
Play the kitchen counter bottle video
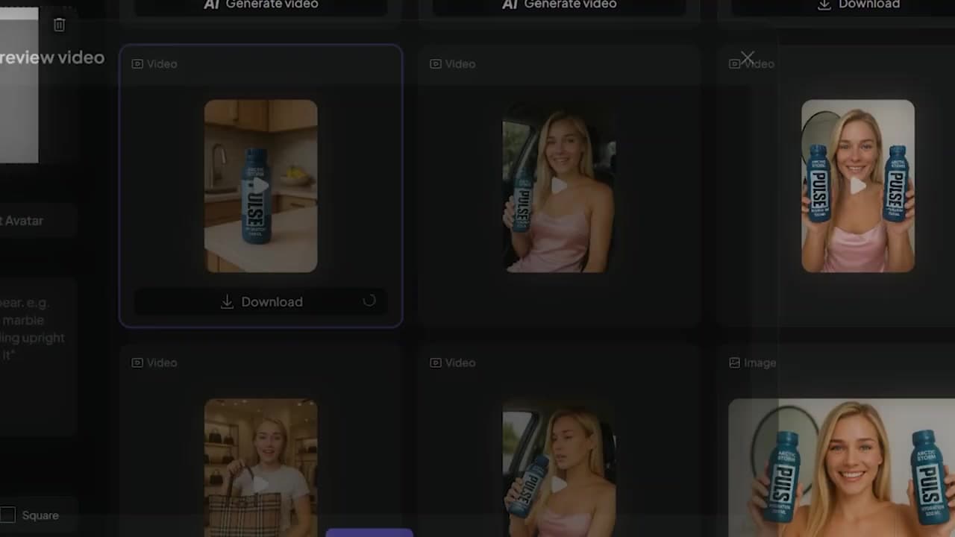261,186
